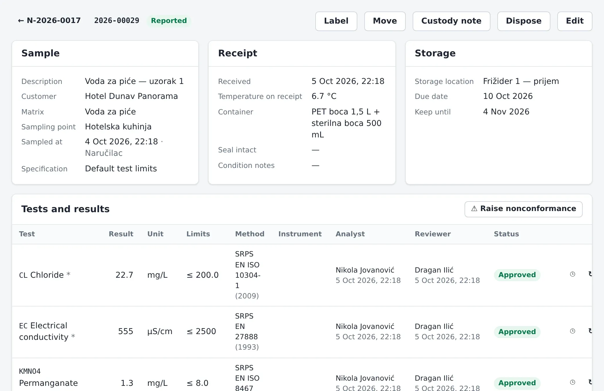Click customer Hotel Dunav Panorama
The image size is (604, 391).
[x=131, y=96]
